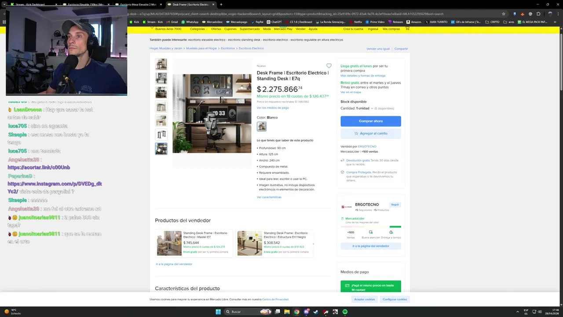The height and width of the screenshot is (317, 563).
Task: Open Steam from the taskbar
Action: pyautogui.click(x=316, y=312)
